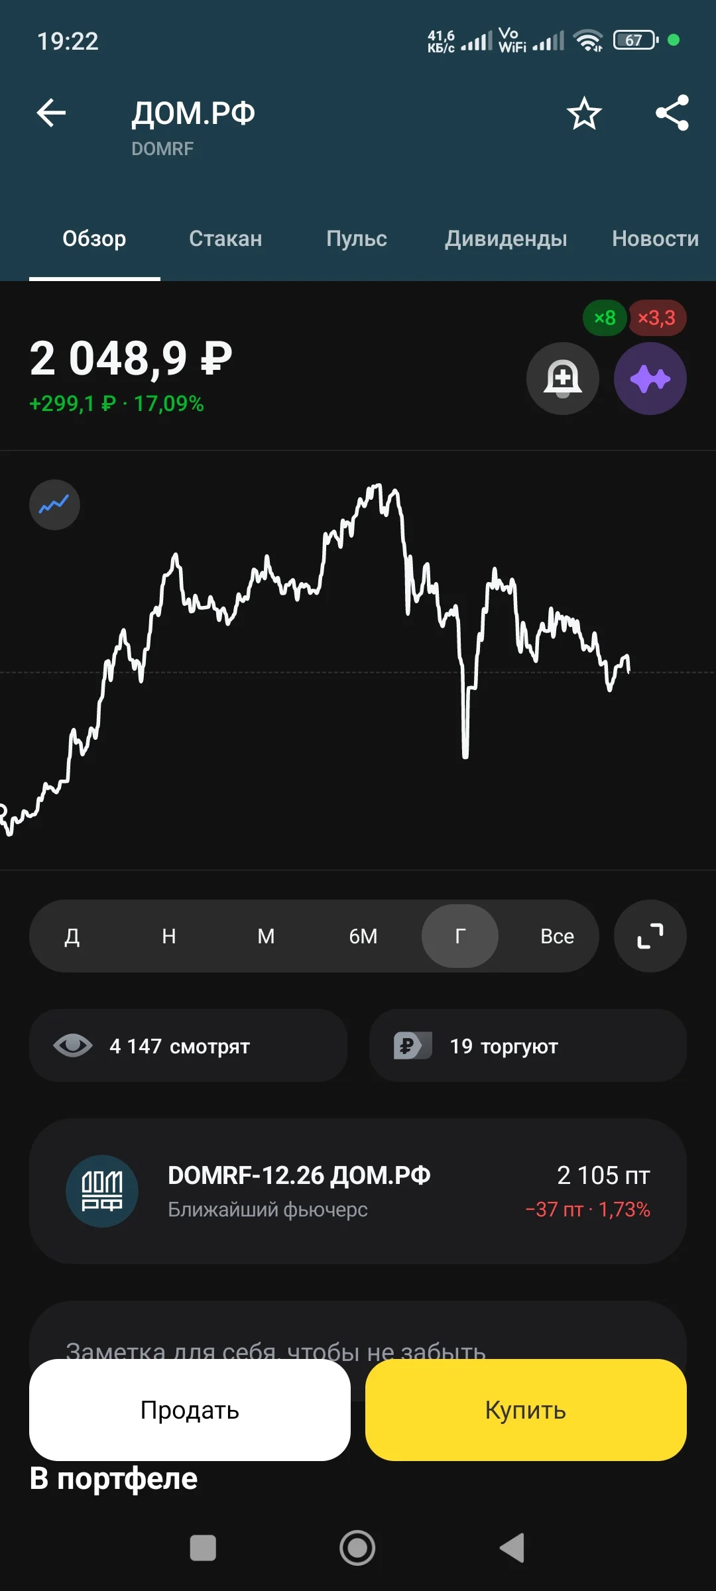Tap the red ×3,3 short leverage badge

click(657, 318)
